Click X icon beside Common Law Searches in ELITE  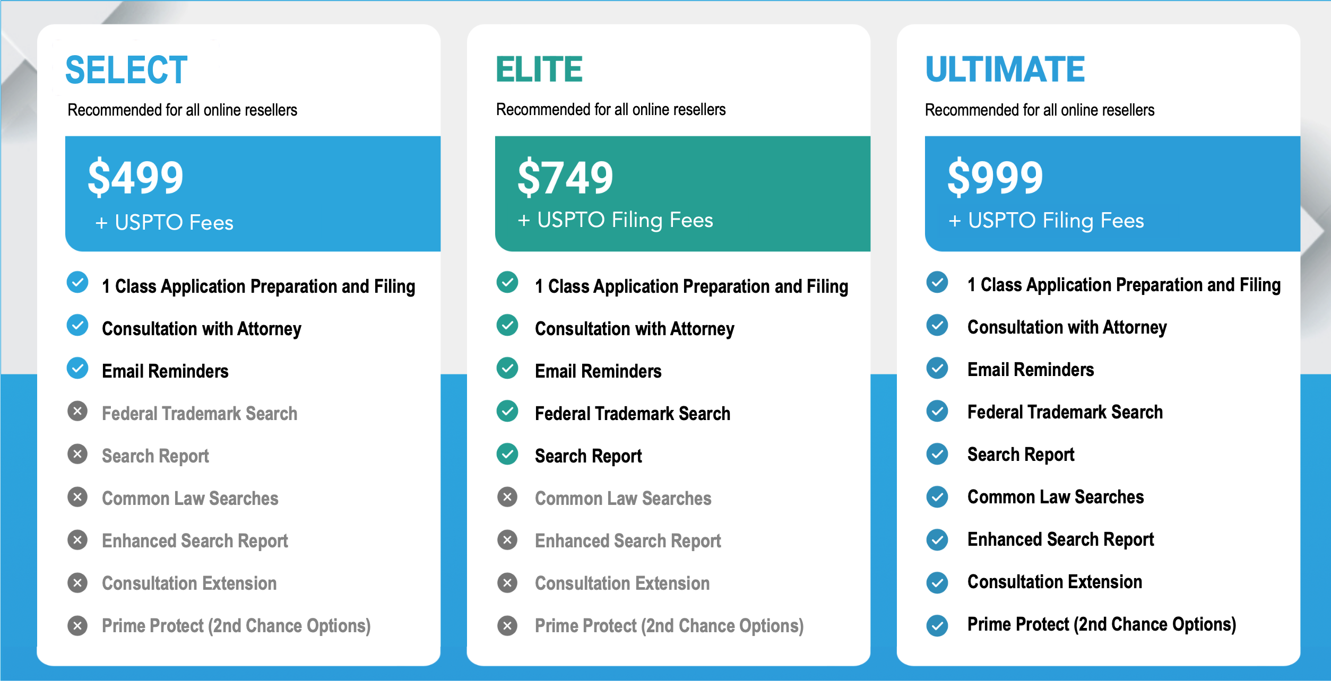(507, 497)
